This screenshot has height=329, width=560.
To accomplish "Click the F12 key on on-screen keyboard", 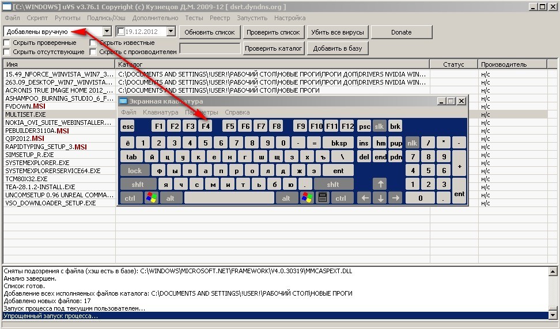I will click(x=347, y=126).
